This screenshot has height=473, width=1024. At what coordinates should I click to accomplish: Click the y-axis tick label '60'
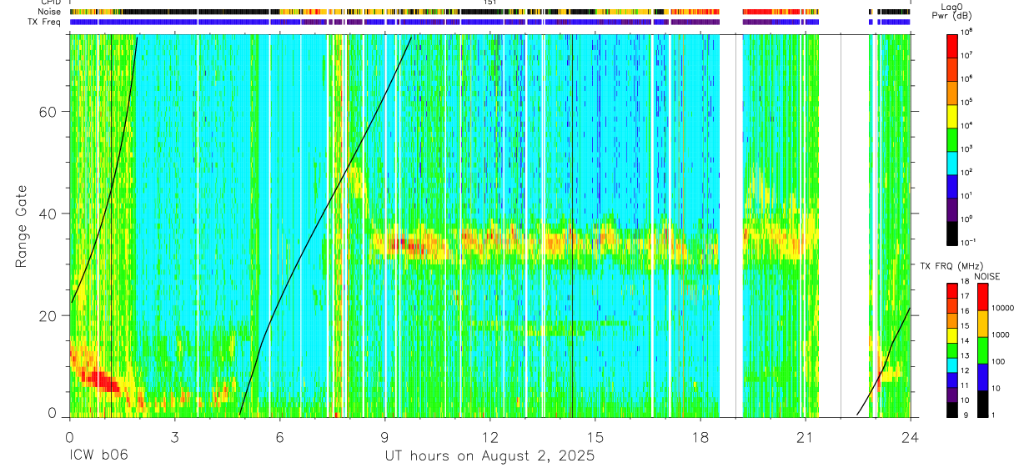48,112
